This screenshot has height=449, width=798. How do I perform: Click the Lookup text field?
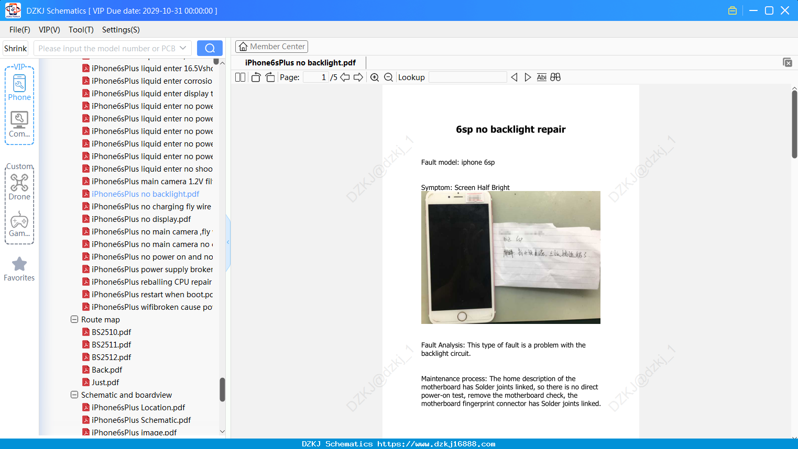click(468, 77)
